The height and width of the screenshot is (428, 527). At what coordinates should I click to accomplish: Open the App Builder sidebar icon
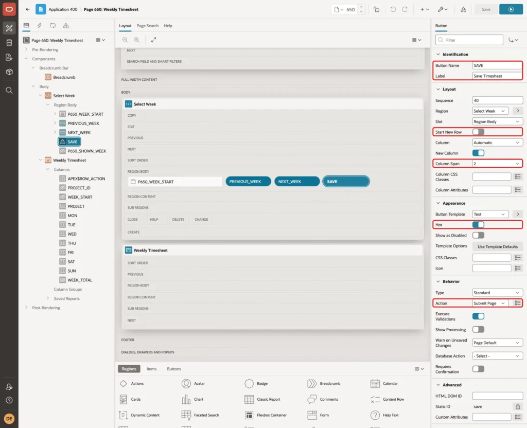[9, 28]
